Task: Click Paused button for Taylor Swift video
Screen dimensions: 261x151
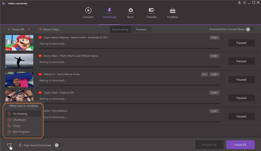Action: 241,98
